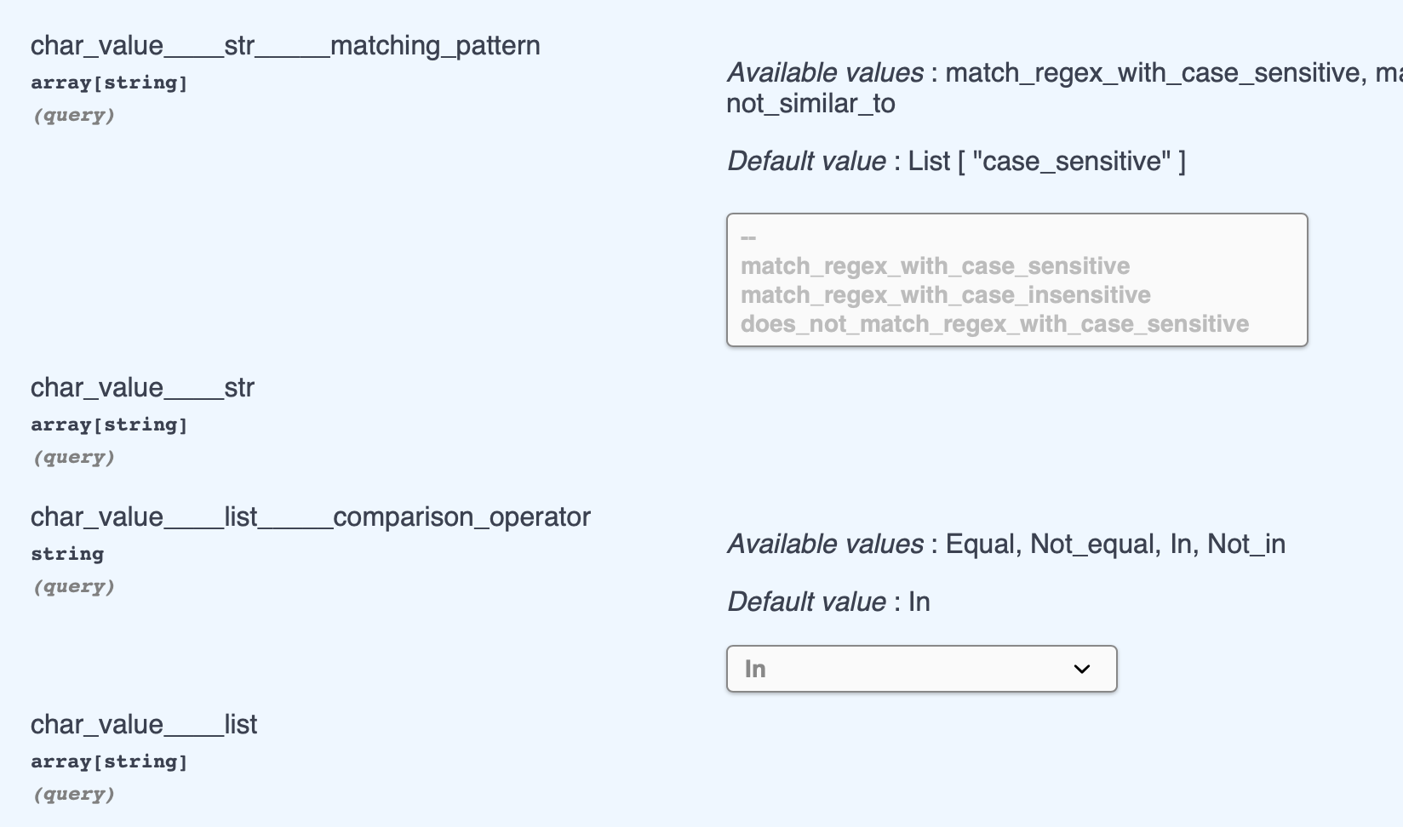Click Available values Equal, Not_equal, In, Not_in text

pos(1005,545)
